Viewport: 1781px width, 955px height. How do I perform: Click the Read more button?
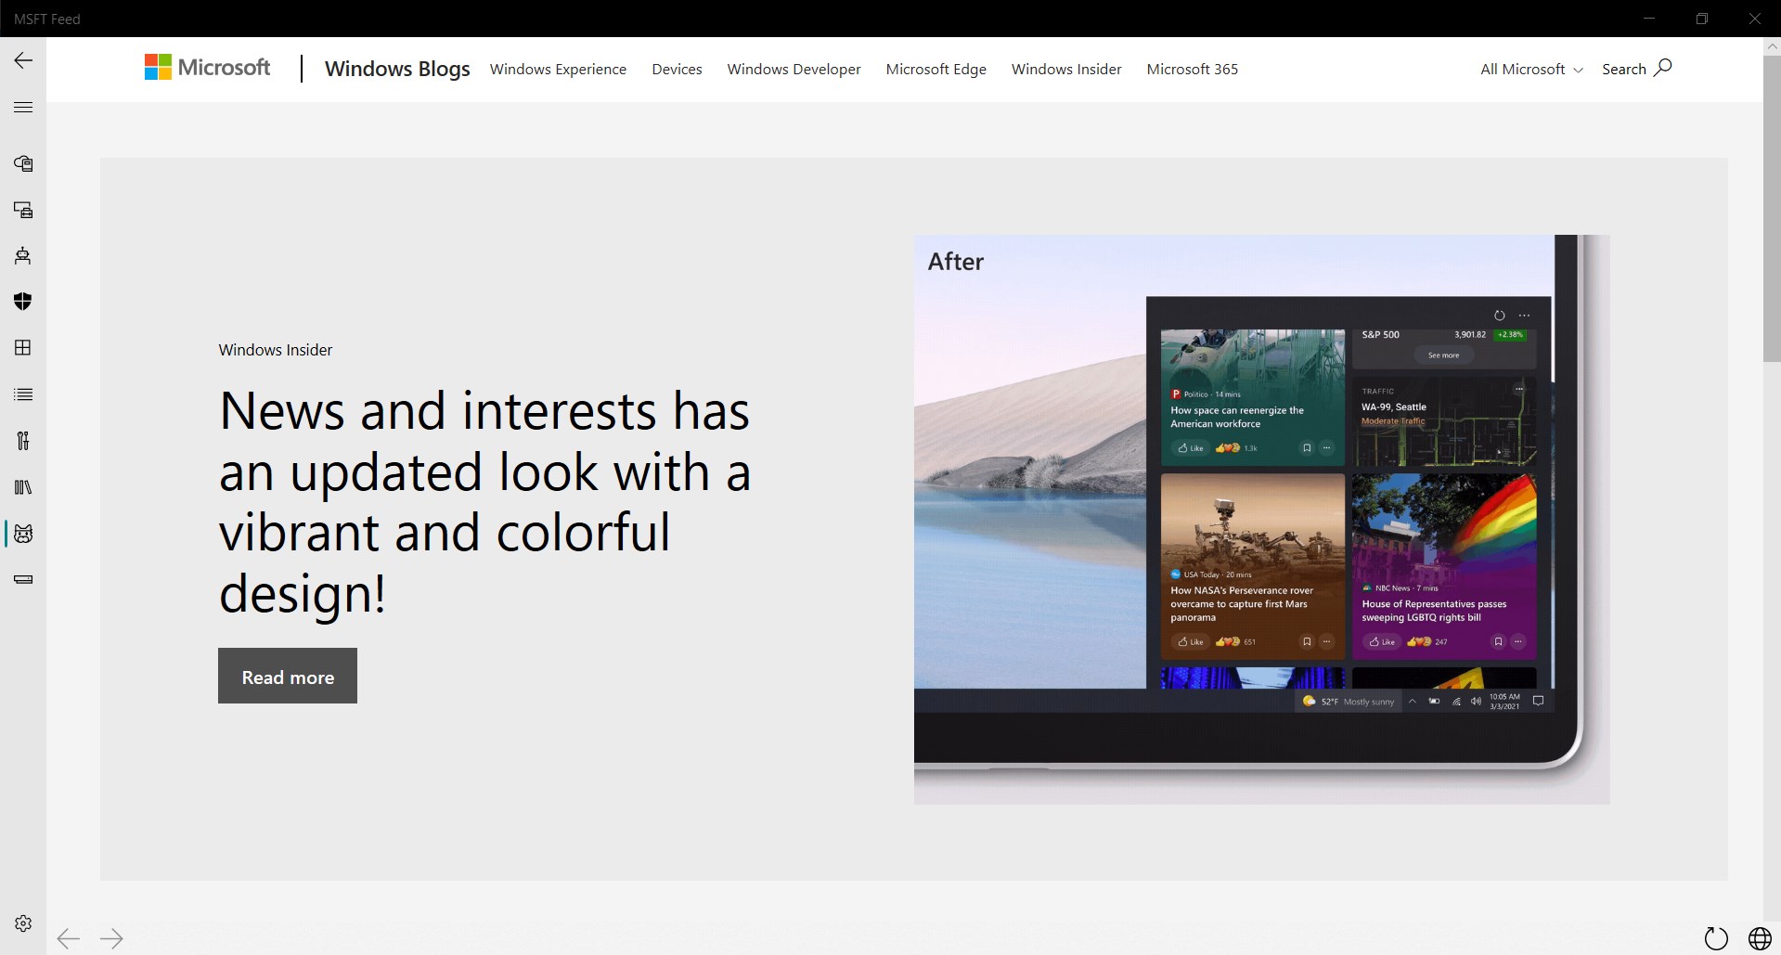[288, 676]
